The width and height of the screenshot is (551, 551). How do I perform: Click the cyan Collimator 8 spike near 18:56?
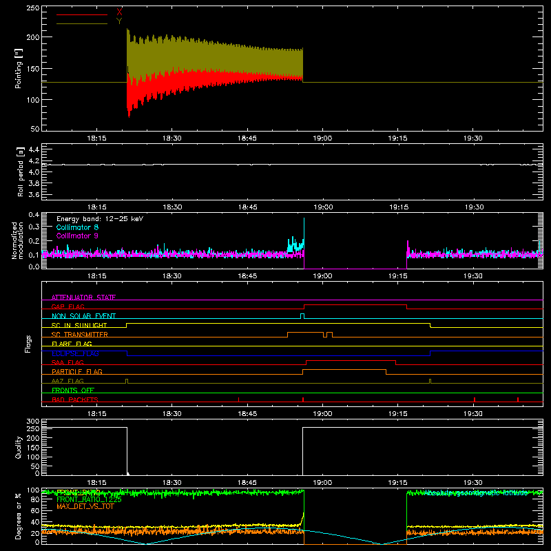304,233
